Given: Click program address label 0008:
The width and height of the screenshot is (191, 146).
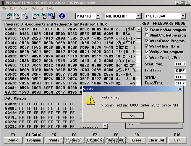Looking at the screenshot, I should [11, 34].
